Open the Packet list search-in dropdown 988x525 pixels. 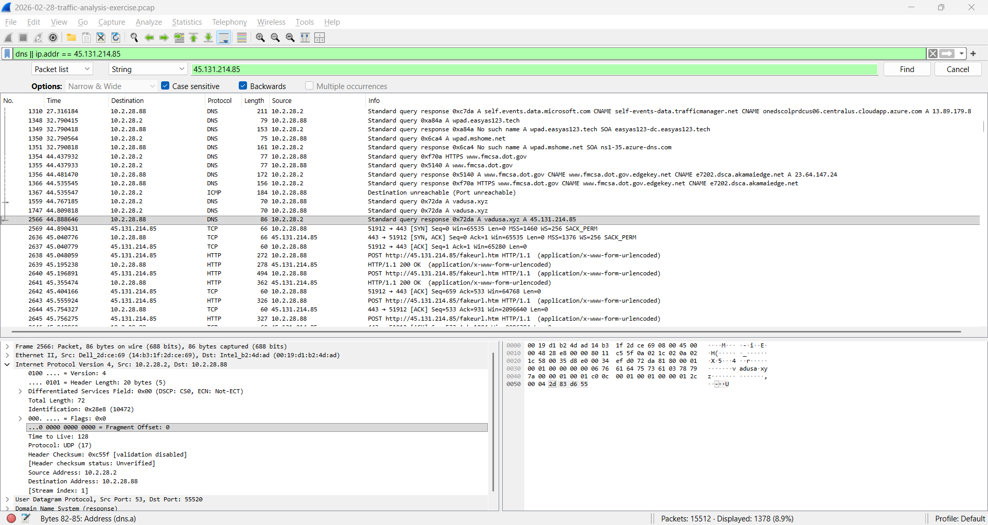click(62, 69)
